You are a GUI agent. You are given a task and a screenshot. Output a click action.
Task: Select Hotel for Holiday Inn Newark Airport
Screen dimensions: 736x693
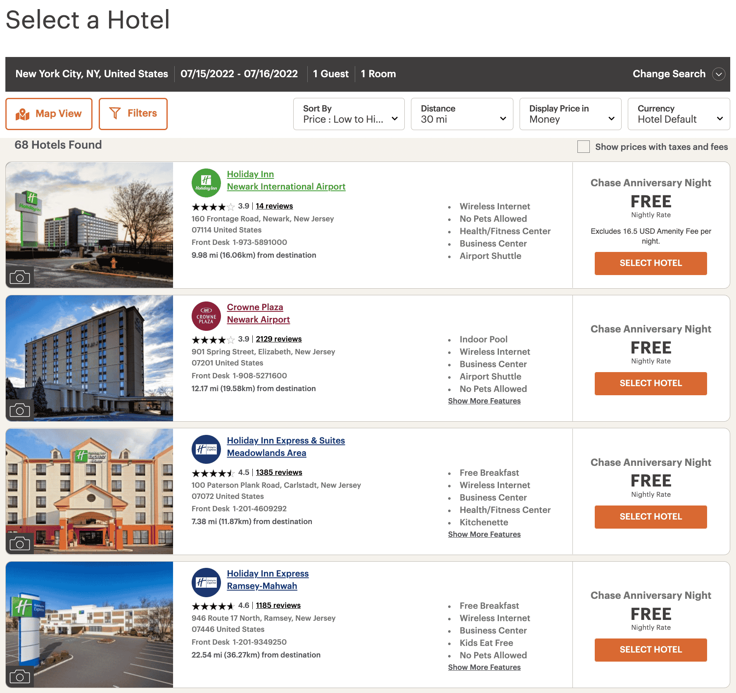click(651, 263)
